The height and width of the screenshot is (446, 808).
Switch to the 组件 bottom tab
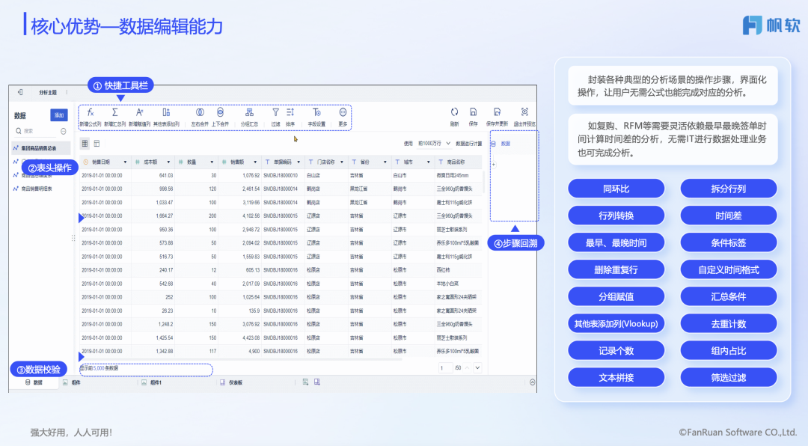72,382
